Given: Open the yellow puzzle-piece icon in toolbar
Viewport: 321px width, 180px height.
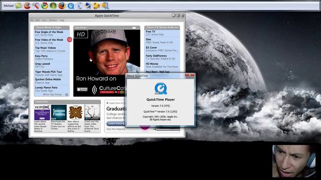Looking at the screenshot, I should coord(96,6).
